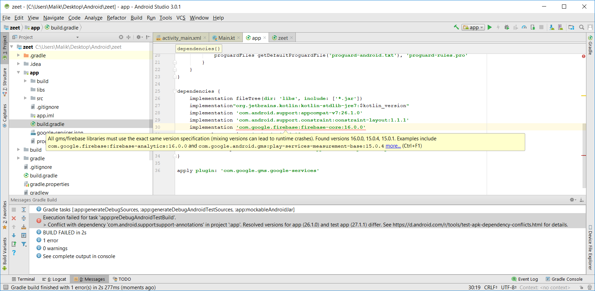This screenshot has width=595, height=291.
Task: Switch to activity_main.xml tab
Action: [181, 38]
